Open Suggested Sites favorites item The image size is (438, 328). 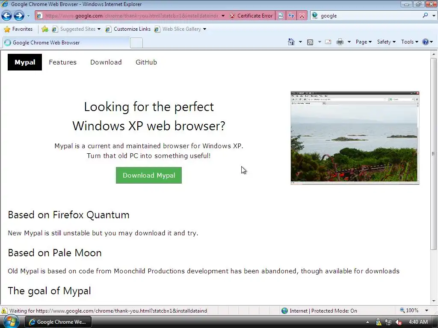tap(76, 29)
